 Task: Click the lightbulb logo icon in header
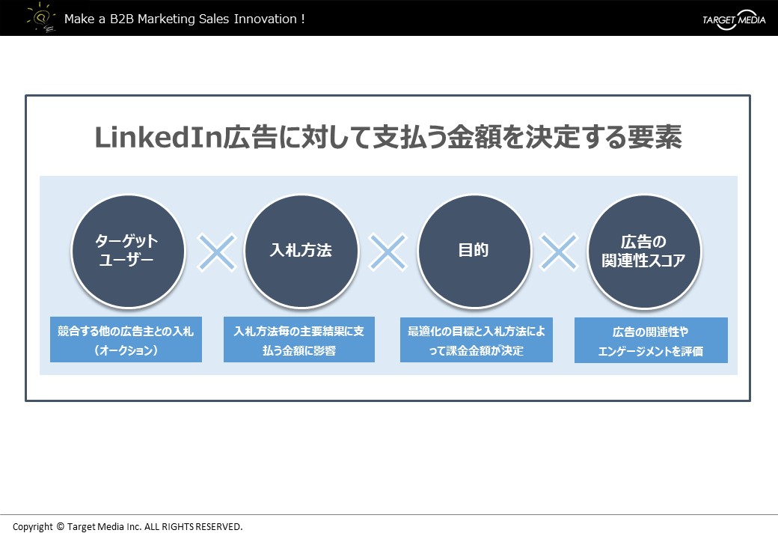click(40, 17)
